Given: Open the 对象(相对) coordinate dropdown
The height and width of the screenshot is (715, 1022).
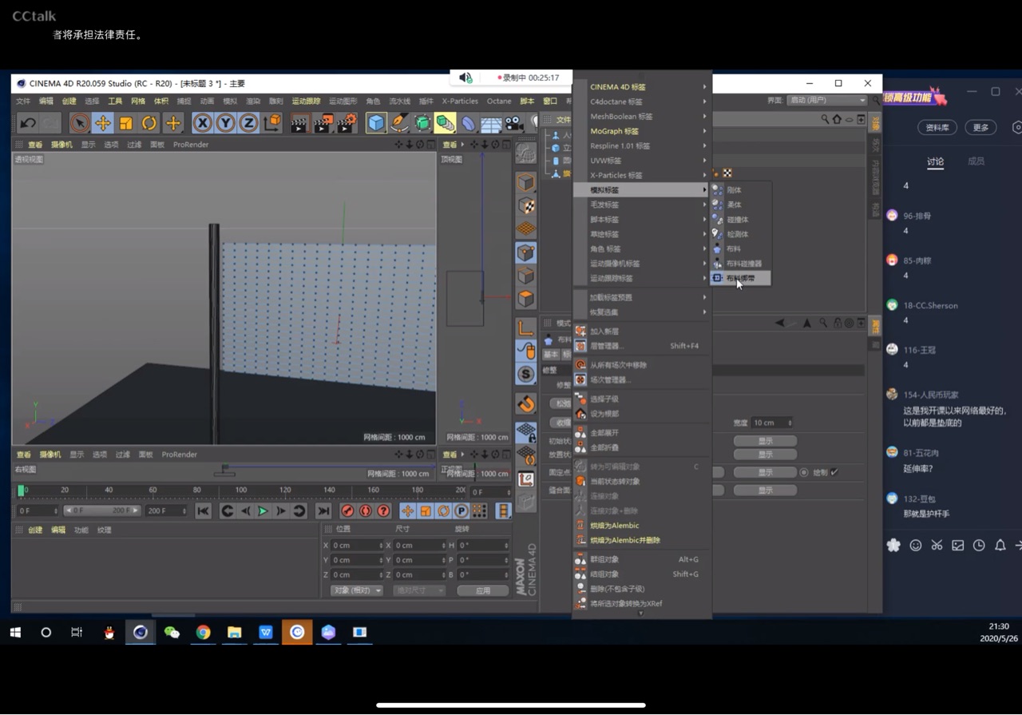Looking at the screenshot, I should coord(357,590).
